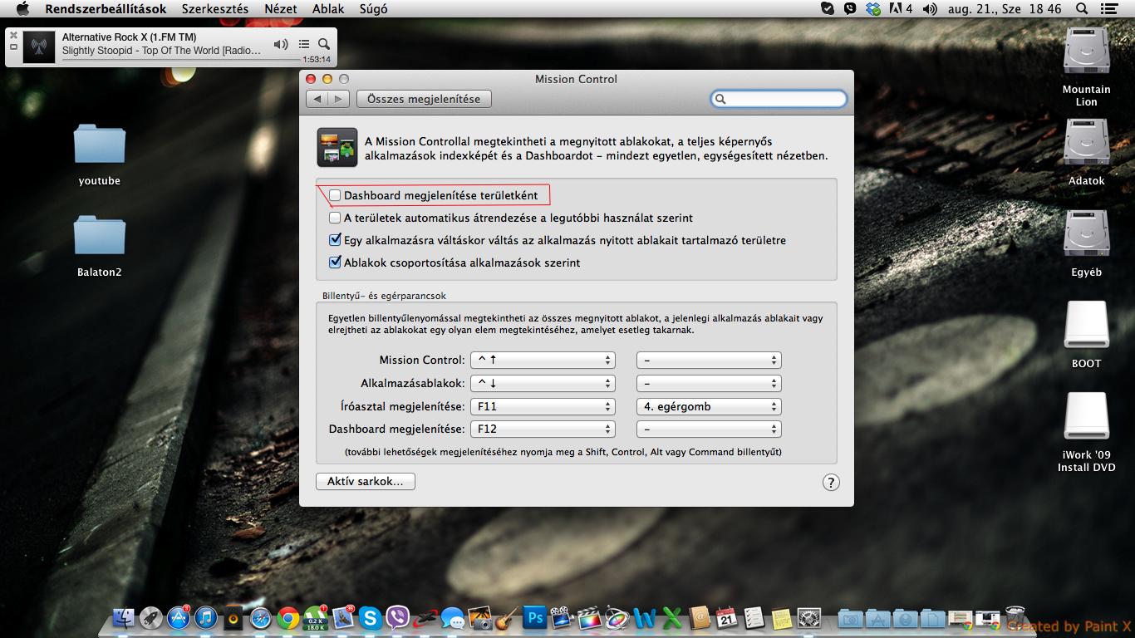Open Messages chat bubble in Dock
This screenshot has width=1135, height=638.
click(x=453, y=618)
